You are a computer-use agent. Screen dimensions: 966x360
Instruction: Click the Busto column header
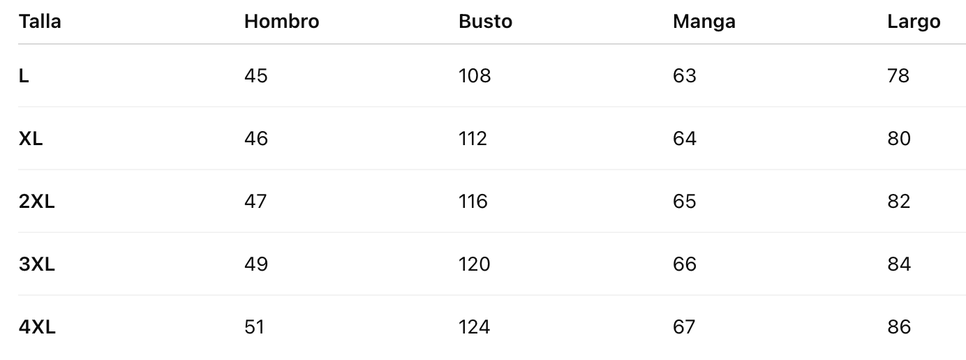tap(485, 22)
